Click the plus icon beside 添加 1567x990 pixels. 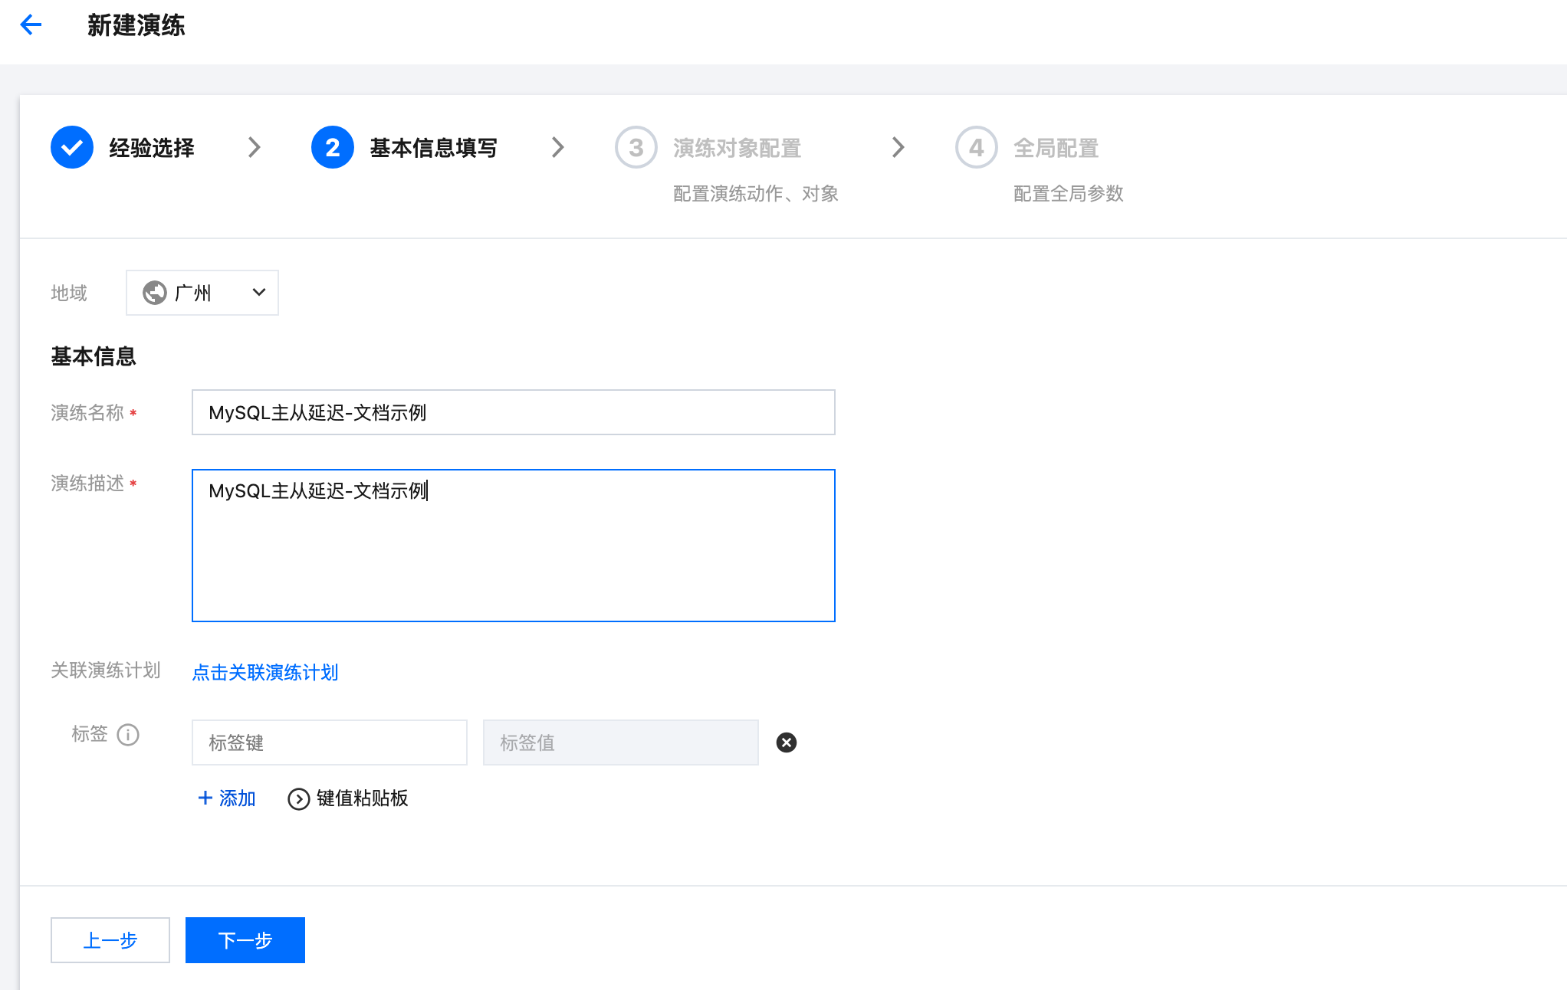(205, 798)
